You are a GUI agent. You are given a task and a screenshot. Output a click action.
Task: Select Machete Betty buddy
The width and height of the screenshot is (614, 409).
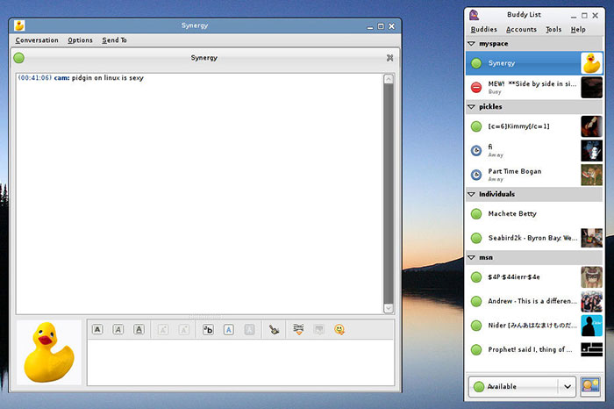[x=534, y=213]
